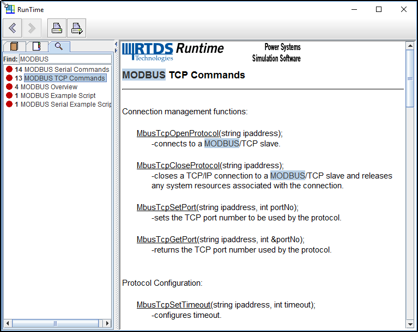Click the content pane scroll down arrow
The image size is (418, 332).
click(x=410, y=324)
